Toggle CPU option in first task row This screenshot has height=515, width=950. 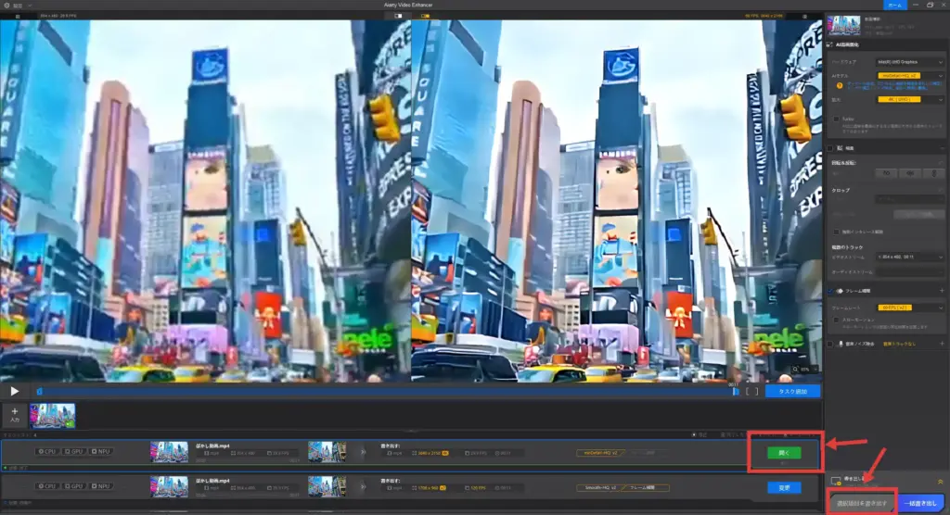(47, 451)
